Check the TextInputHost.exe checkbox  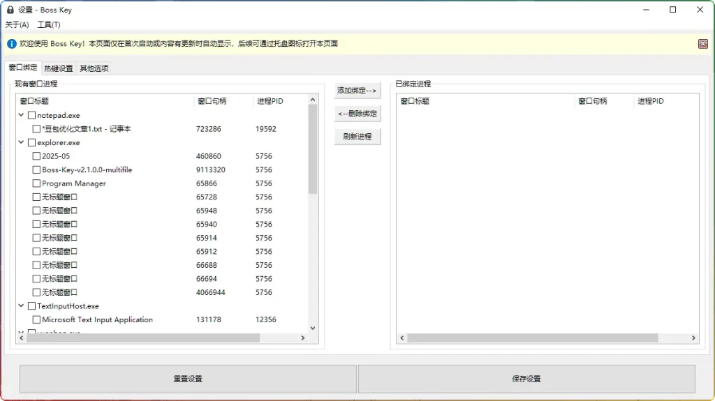click(31, 306)
